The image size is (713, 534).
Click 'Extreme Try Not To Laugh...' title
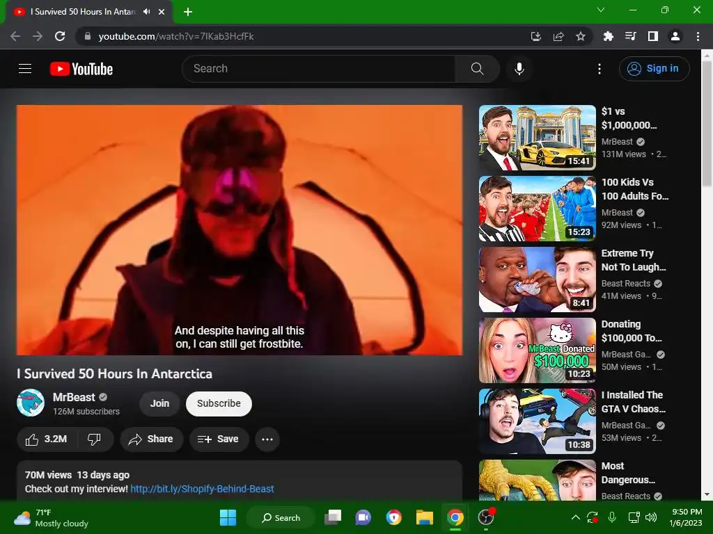click(634, 260)
